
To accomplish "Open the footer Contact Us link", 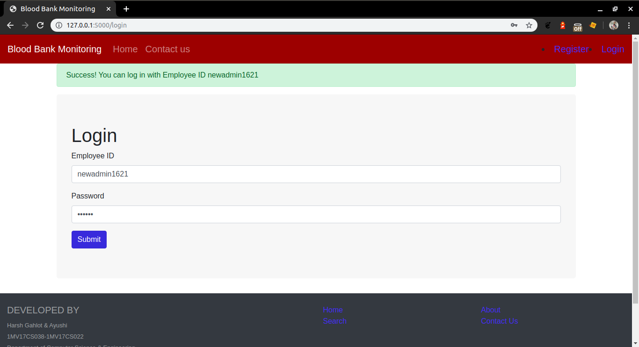I will [x=499, y=321].
